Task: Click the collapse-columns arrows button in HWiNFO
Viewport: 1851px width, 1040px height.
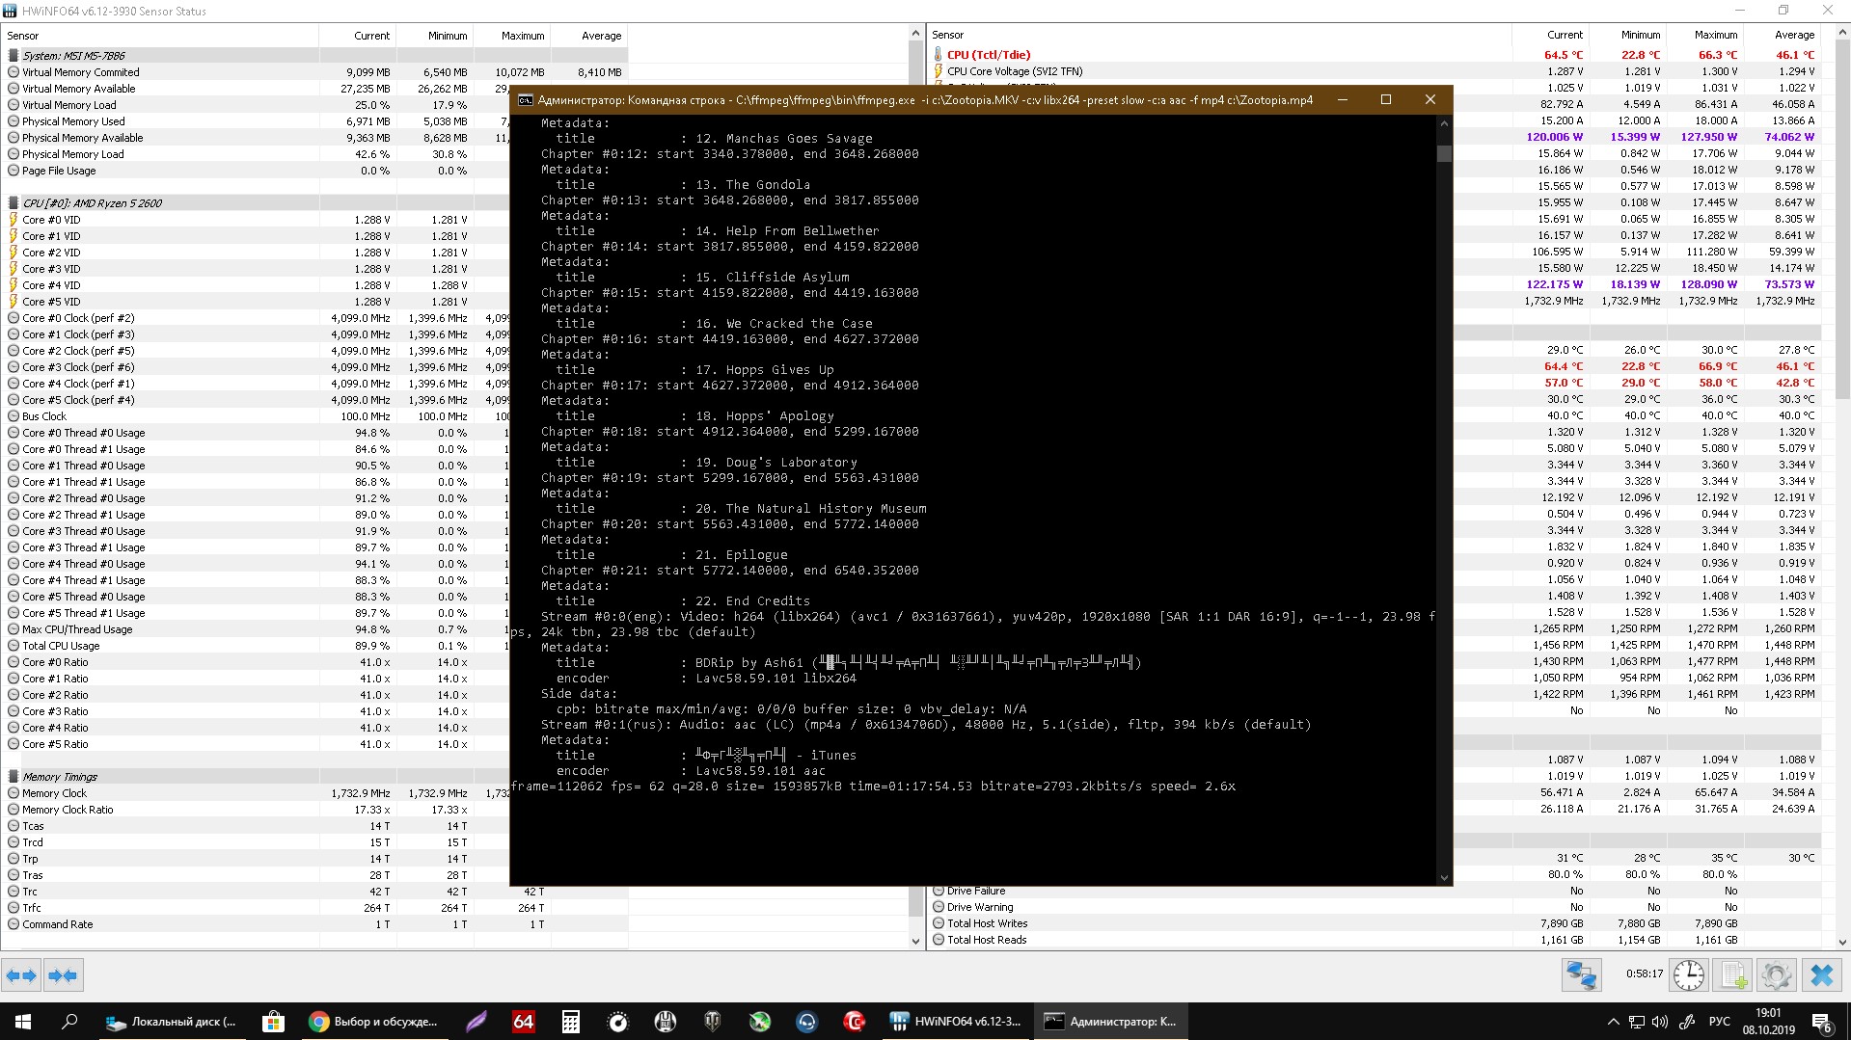Action: point(63,975)
